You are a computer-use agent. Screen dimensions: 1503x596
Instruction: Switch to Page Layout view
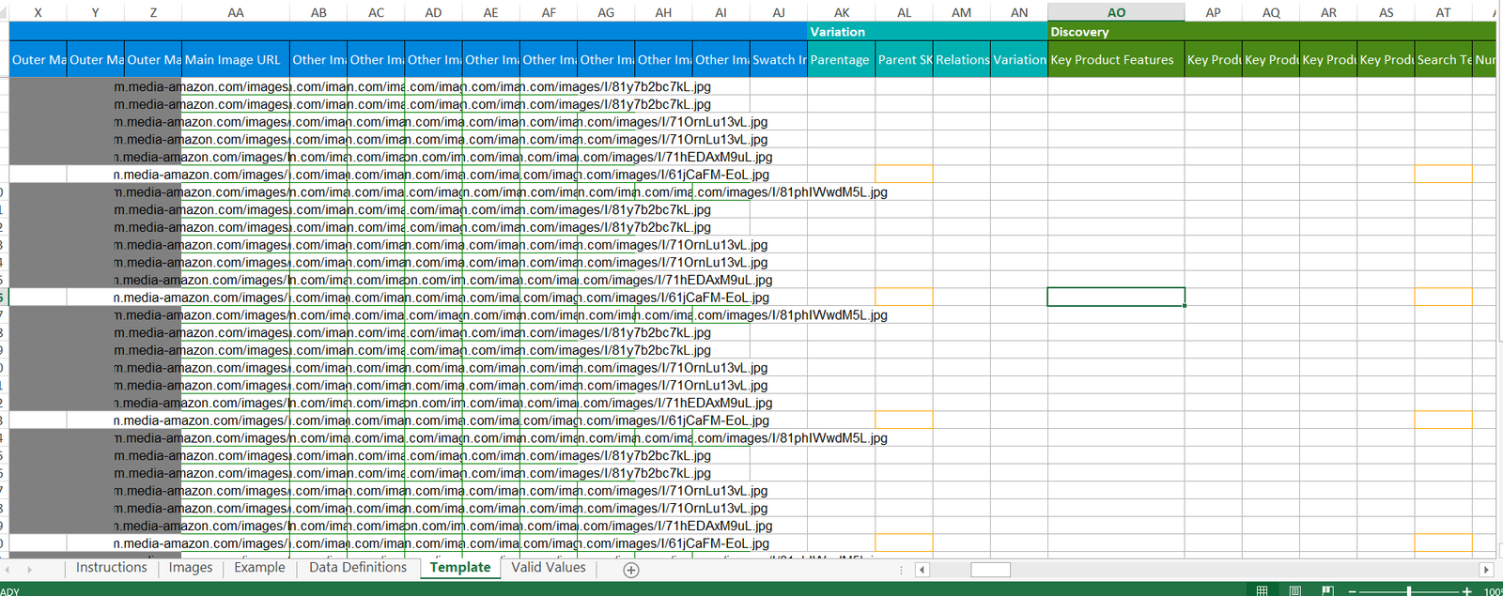(1294, 590)
